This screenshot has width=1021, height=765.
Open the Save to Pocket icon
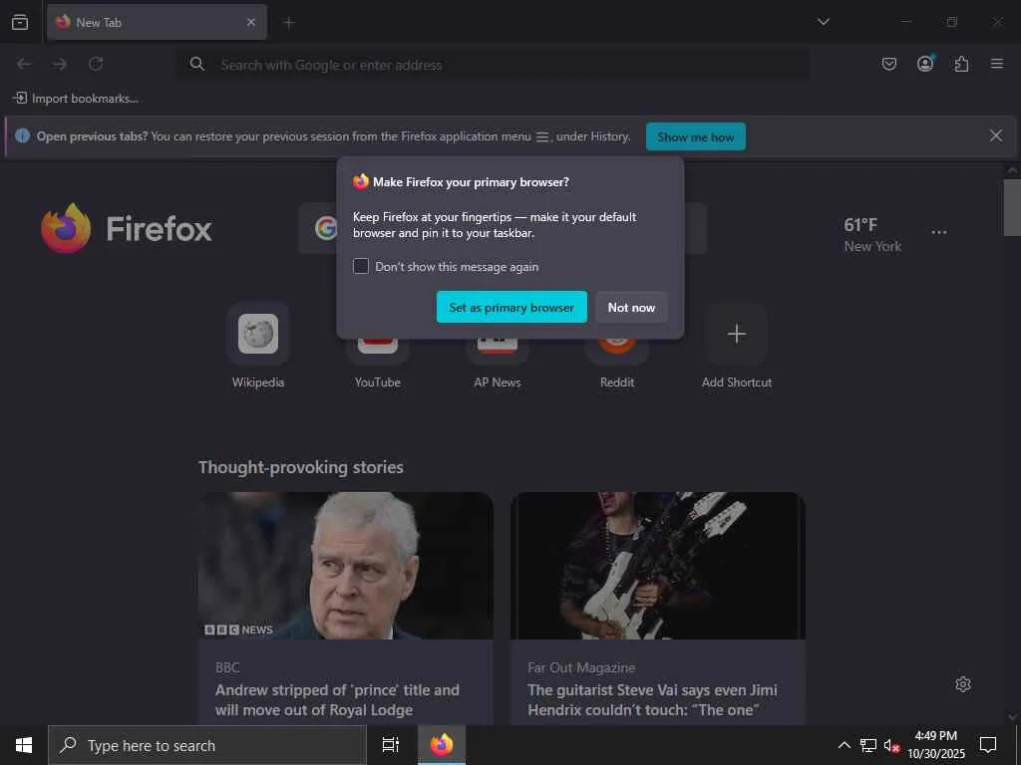(888, 64)
